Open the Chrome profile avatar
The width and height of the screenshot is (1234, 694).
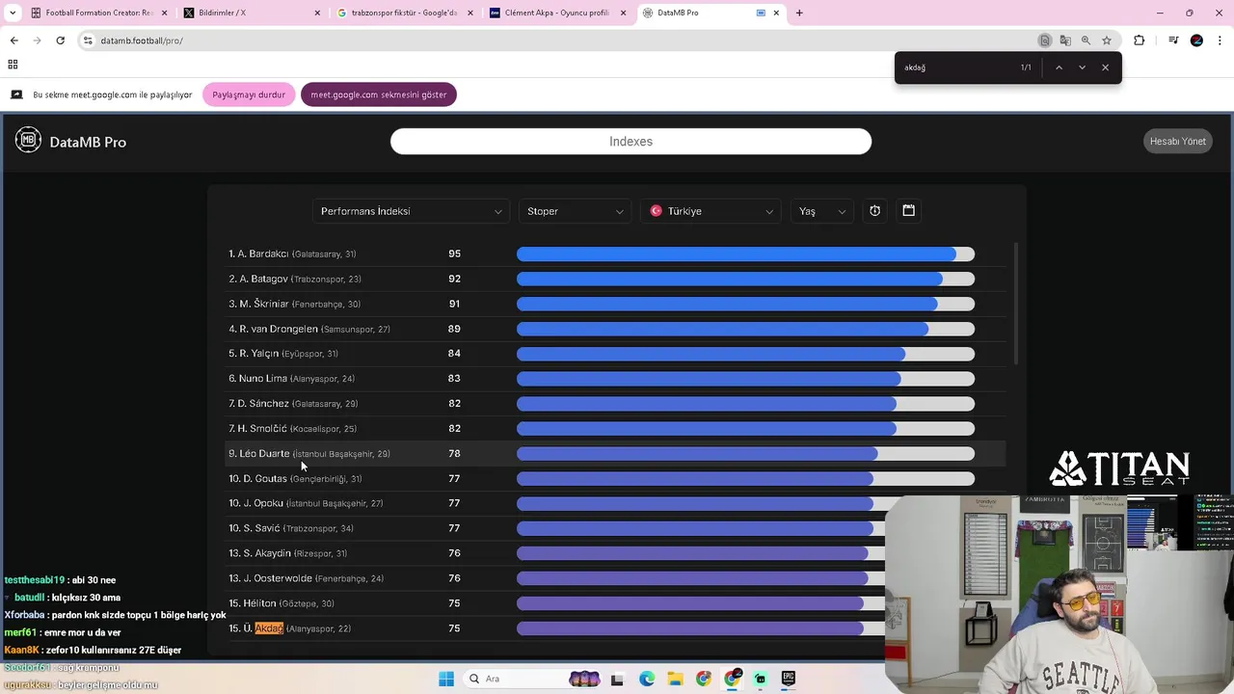click(1196, 40)
